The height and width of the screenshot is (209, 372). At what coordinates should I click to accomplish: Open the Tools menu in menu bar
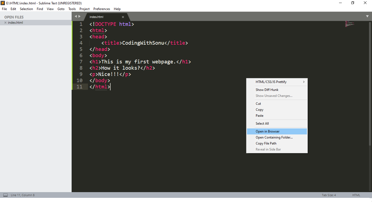72,9
